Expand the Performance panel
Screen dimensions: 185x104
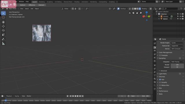click(163, 91)
